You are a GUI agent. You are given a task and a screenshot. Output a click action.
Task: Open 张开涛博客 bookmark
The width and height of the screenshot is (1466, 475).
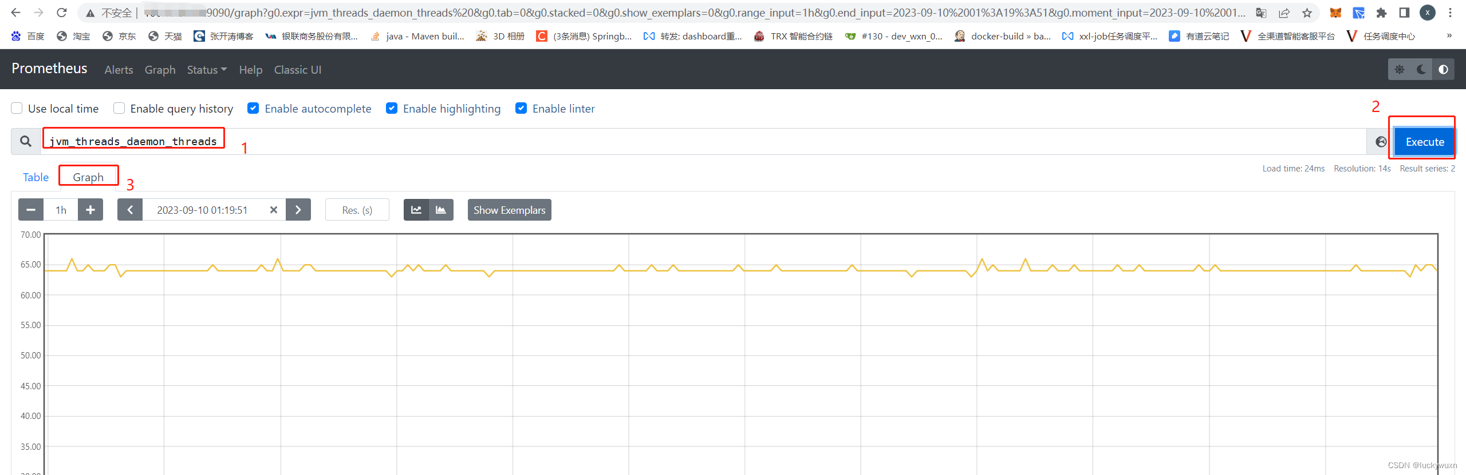pyautogui.click(x=223, y=36)
